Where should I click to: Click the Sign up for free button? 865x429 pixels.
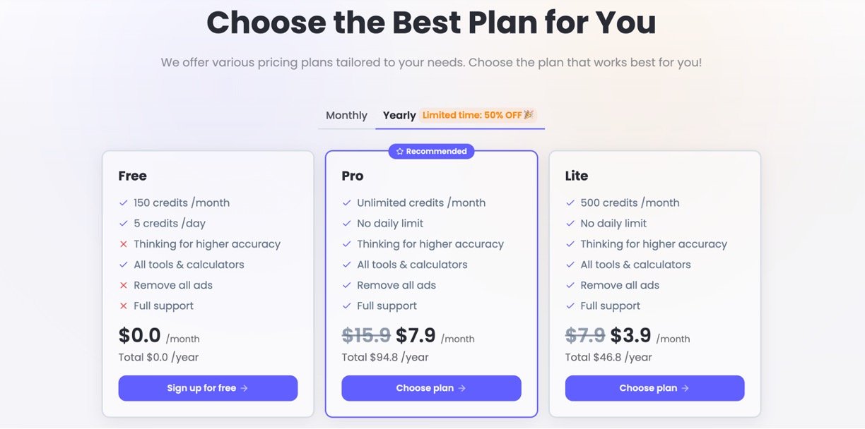tap(208, 388)
